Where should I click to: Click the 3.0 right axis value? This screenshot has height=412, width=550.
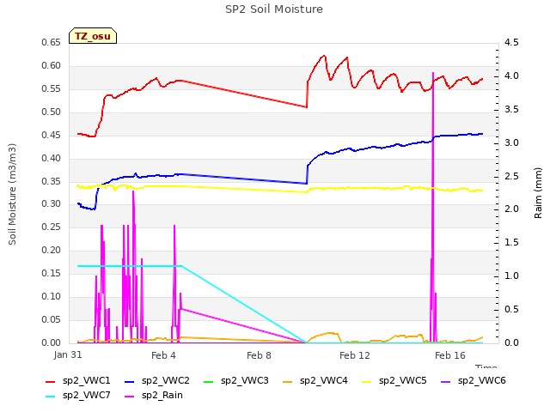coord(511,143)
